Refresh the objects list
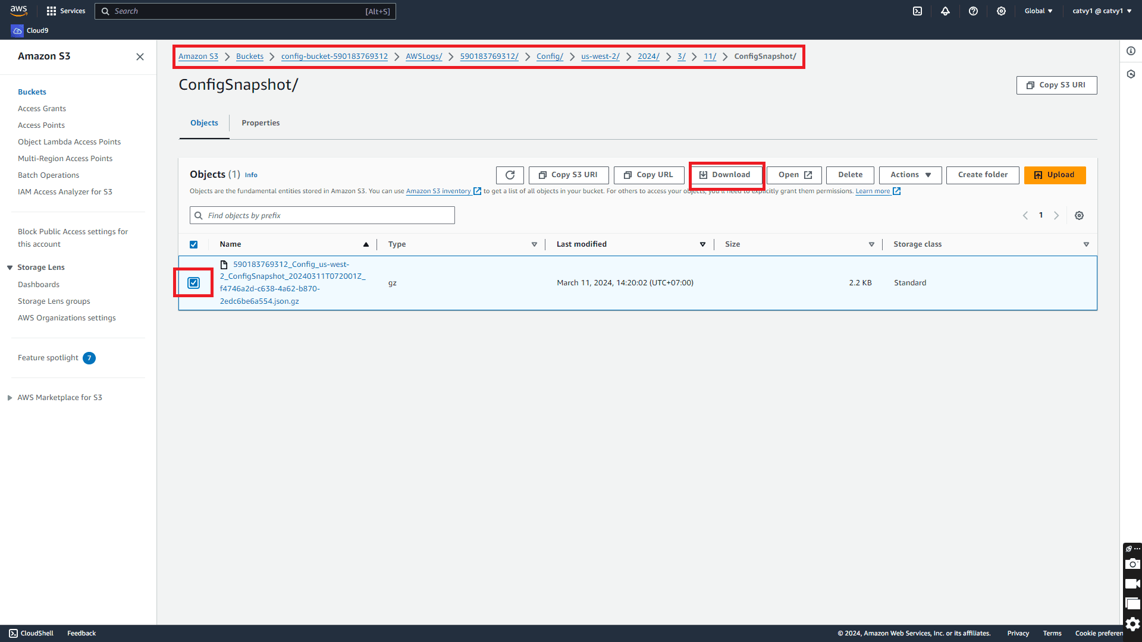This screenshot has height=642, width=1142. [x=510, y=175]
